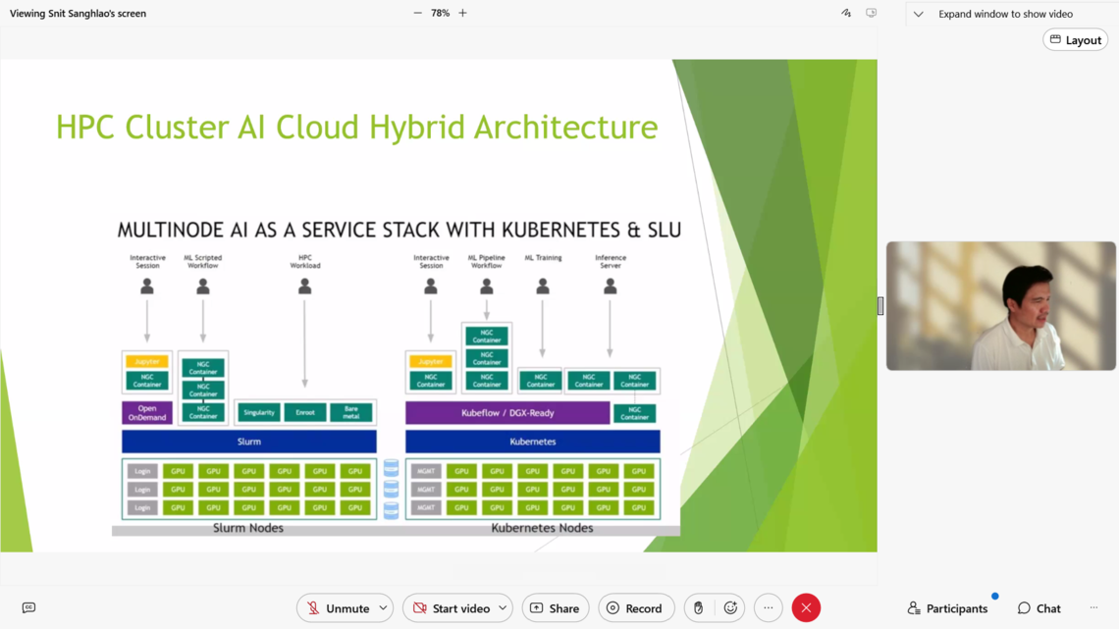
Task: Start video camera
Action: pos(450,608)
